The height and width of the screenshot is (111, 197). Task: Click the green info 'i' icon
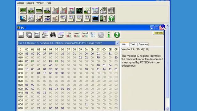[x=109, y=35]
